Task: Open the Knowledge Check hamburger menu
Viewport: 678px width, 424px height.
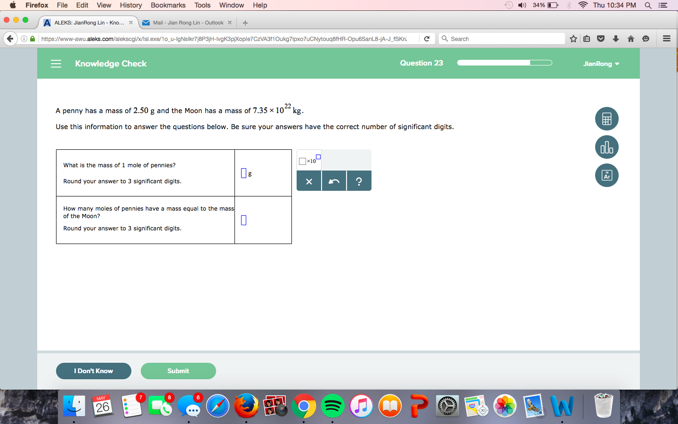Action: 56,64
